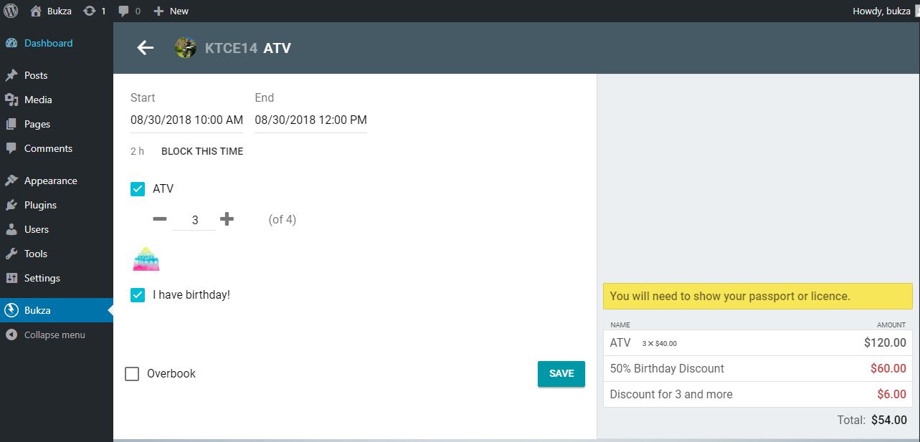The width and height of the screenshot is (920, 442).
Task: Open the comments bubble in admin bar
Action: 129,11
